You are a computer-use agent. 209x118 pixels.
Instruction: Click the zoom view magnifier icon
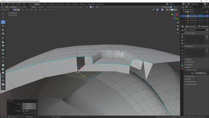[x=178, y=23]
